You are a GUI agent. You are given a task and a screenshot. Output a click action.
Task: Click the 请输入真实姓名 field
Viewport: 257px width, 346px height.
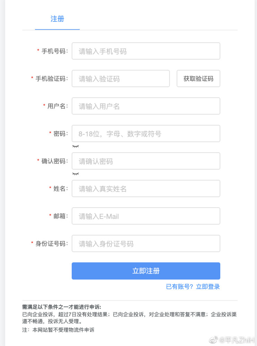(146, 189)
